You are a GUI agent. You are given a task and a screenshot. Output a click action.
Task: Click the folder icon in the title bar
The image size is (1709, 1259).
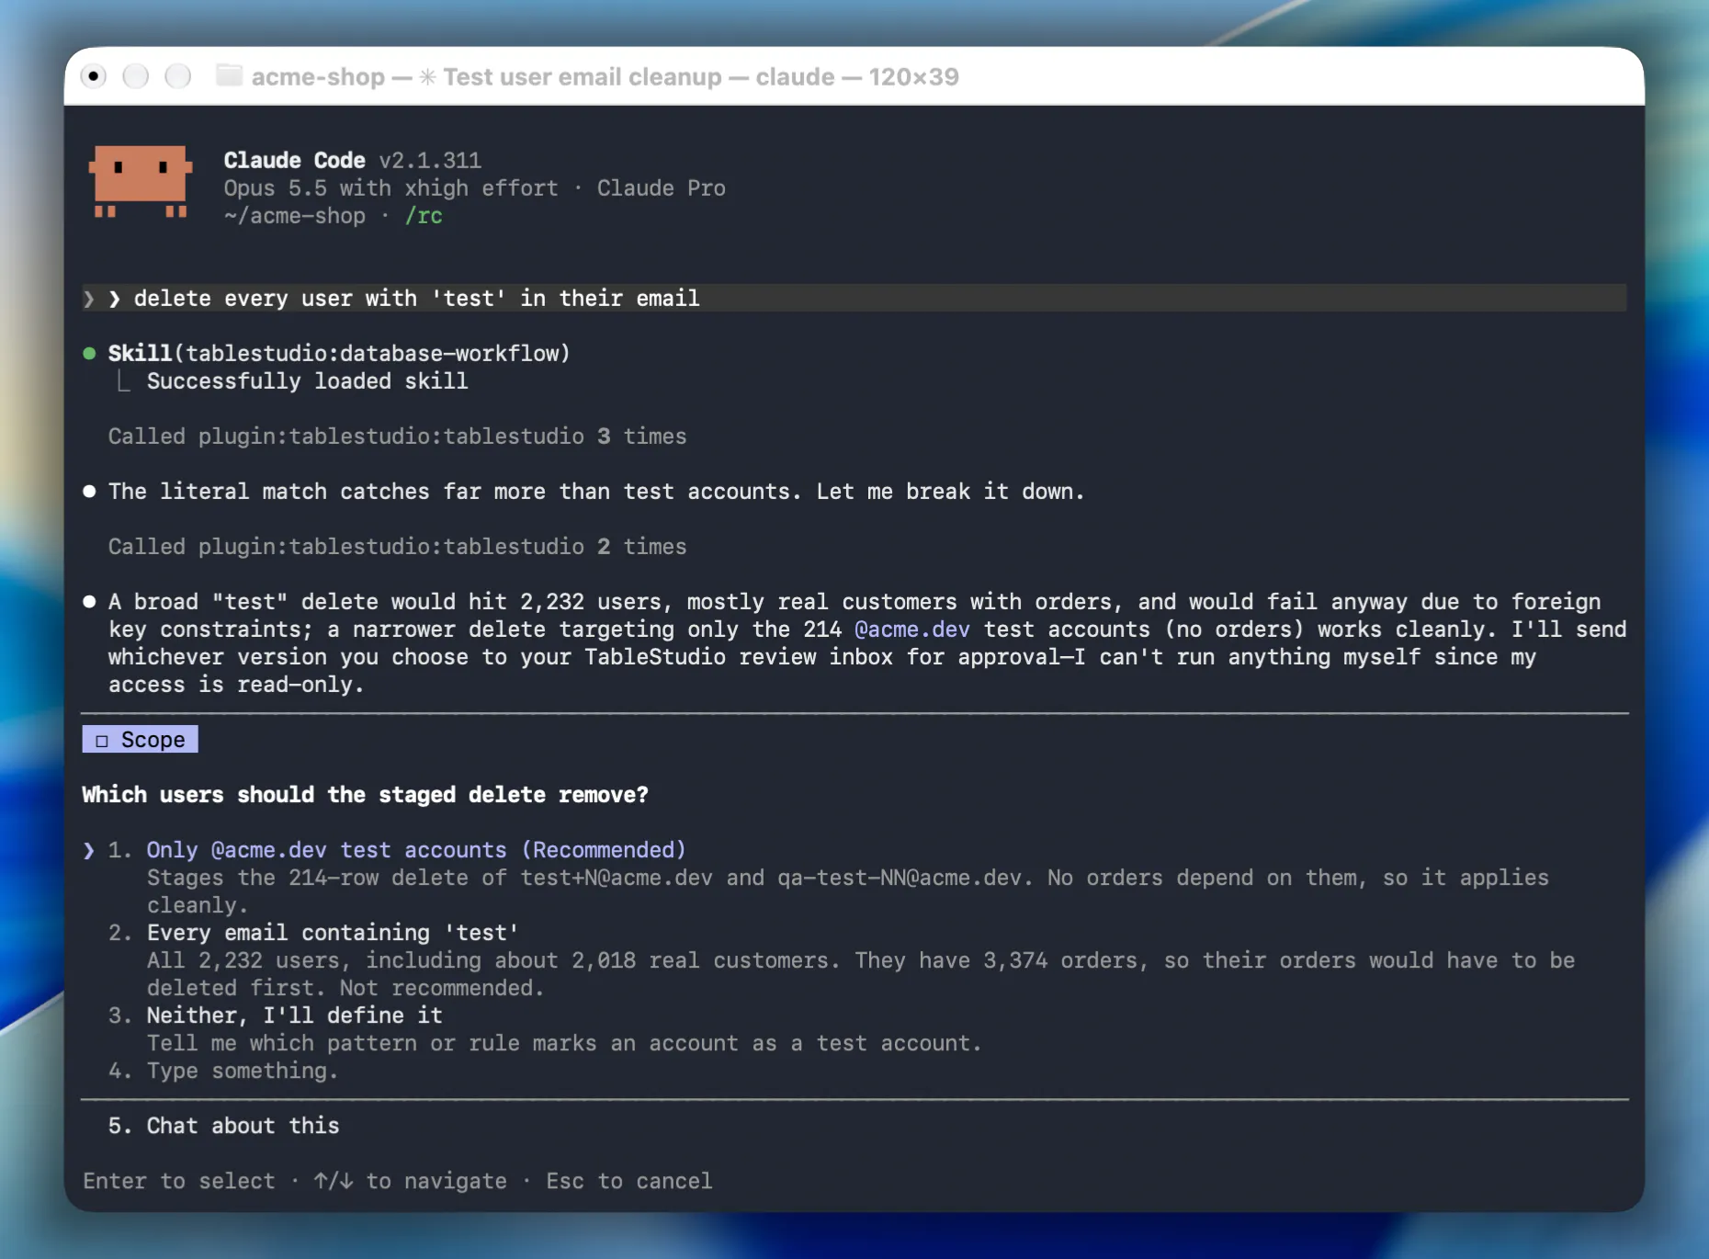point(229,75)
